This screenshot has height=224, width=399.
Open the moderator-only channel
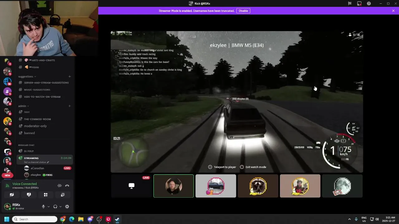[45, 126]
